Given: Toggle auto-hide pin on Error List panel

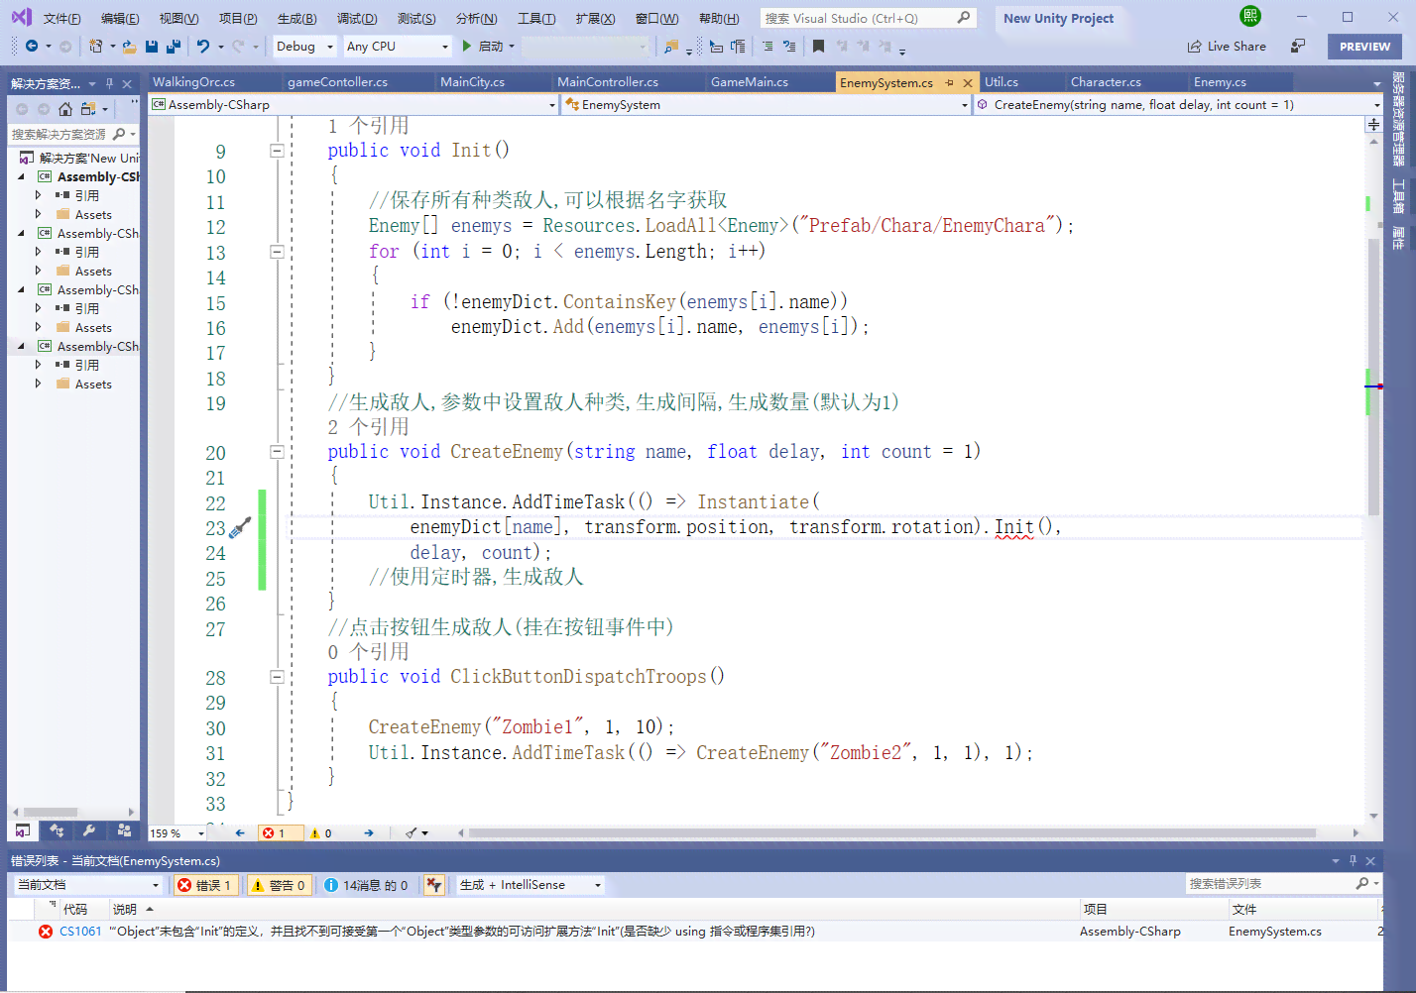Looking at the screenshot, I should click(1353, 860).
